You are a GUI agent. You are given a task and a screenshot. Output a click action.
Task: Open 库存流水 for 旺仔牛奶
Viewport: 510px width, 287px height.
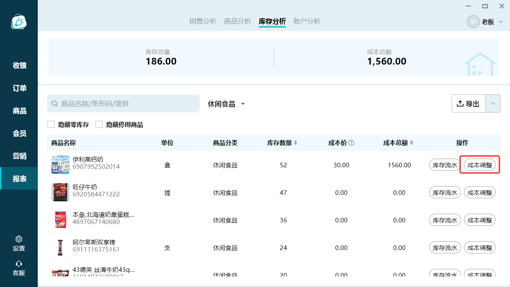tap(445, 193)
